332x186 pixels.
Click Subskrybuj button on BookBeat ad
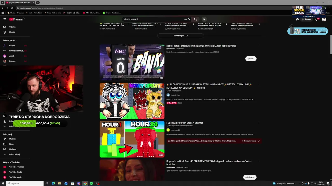pyautogui.click(x=250, y=177)
